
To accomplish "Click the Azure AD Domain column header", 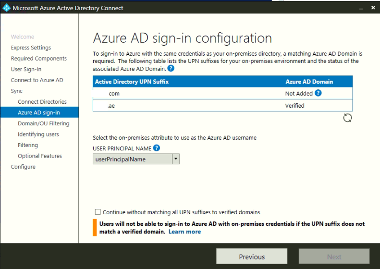I will (309, 82).
